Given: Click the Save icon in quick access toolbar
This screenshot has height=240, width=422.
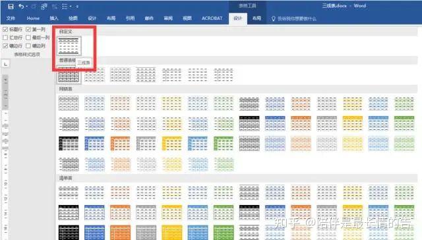Looking at the screenshot, I should point(11,6).
